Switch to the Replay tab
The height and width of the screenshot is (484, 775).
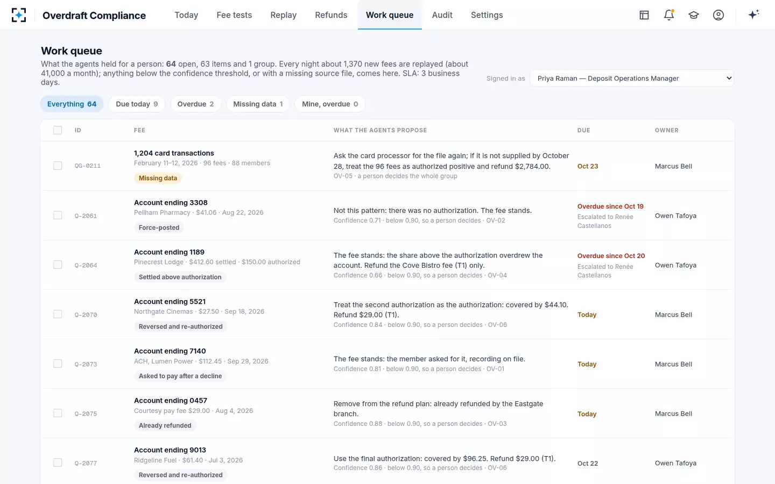point(284,15)
